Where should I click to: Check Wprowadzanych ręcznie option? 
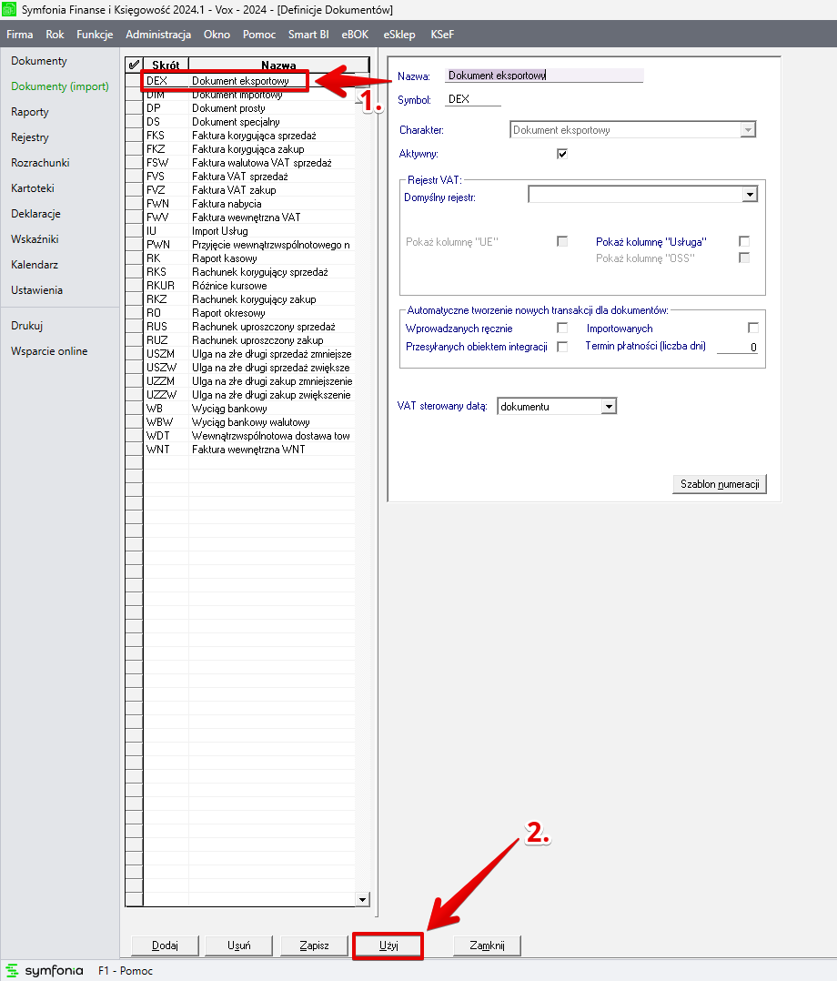tap(561, 328)
